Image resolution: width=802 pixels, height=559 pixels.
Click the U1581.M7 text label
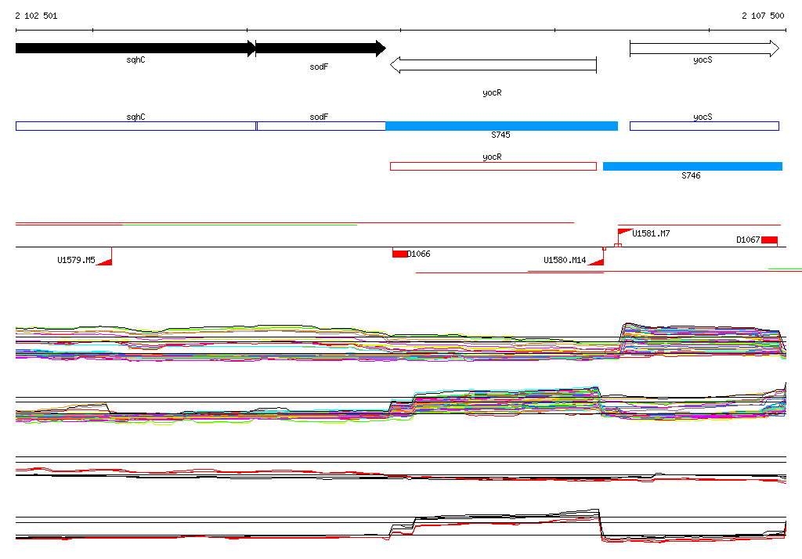click(651, 234)
